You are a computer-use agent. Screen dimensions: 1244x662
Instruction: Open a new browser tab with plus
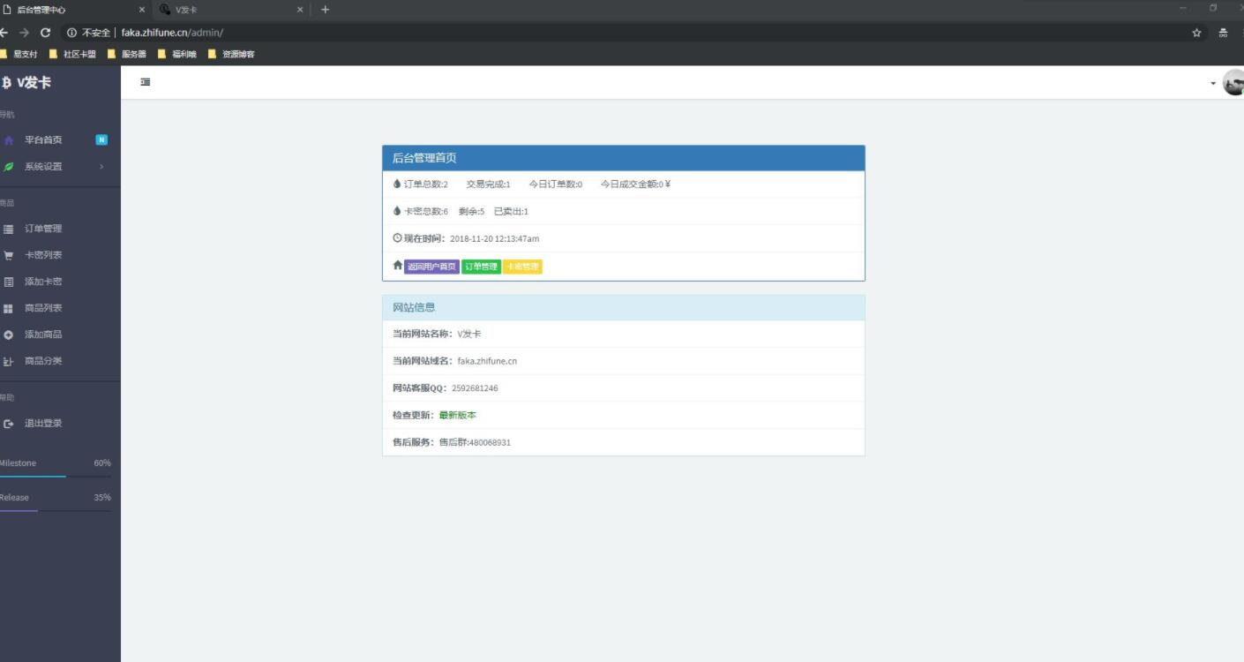click(x=325, y=10)
